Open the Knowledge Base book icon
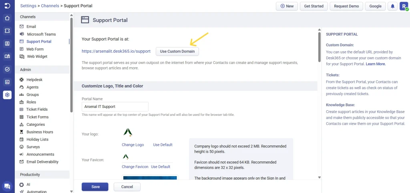The image size is (410, 193). pos(7,56)
